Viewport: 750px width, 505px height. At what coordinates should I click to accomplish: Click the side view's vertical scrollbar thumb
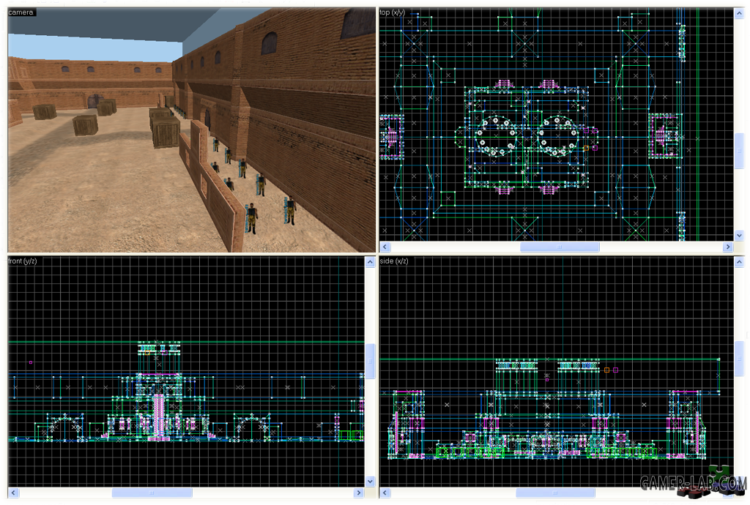tap(740, 359)
